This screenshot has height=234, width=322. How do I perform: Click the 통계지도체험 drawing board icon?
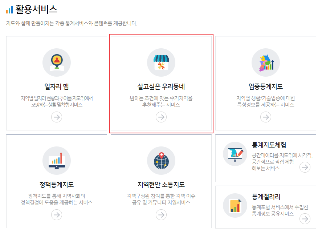coord(235,154)
